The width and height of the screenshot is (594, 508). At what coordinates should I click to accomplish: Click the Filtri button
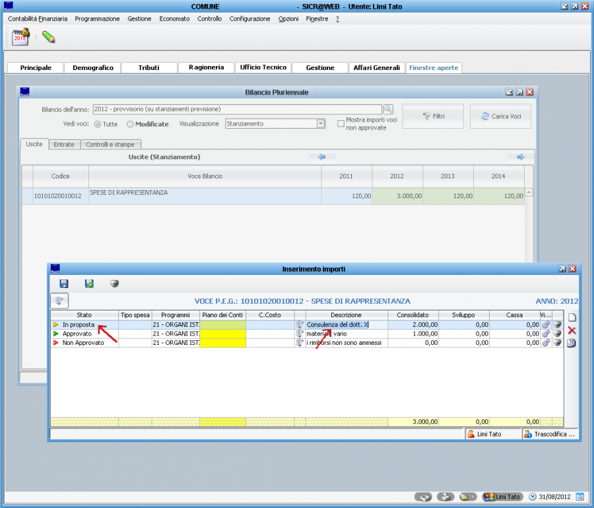[433, 116]
